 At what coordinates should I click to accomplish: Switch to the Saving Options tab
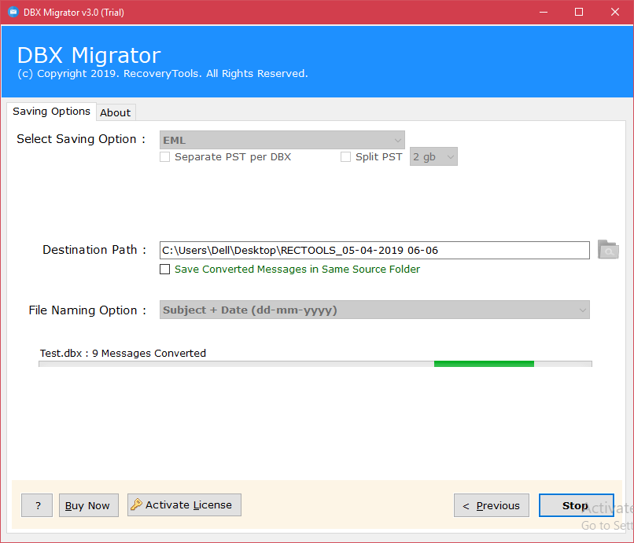pyautogui.click(x=51, y=112)
